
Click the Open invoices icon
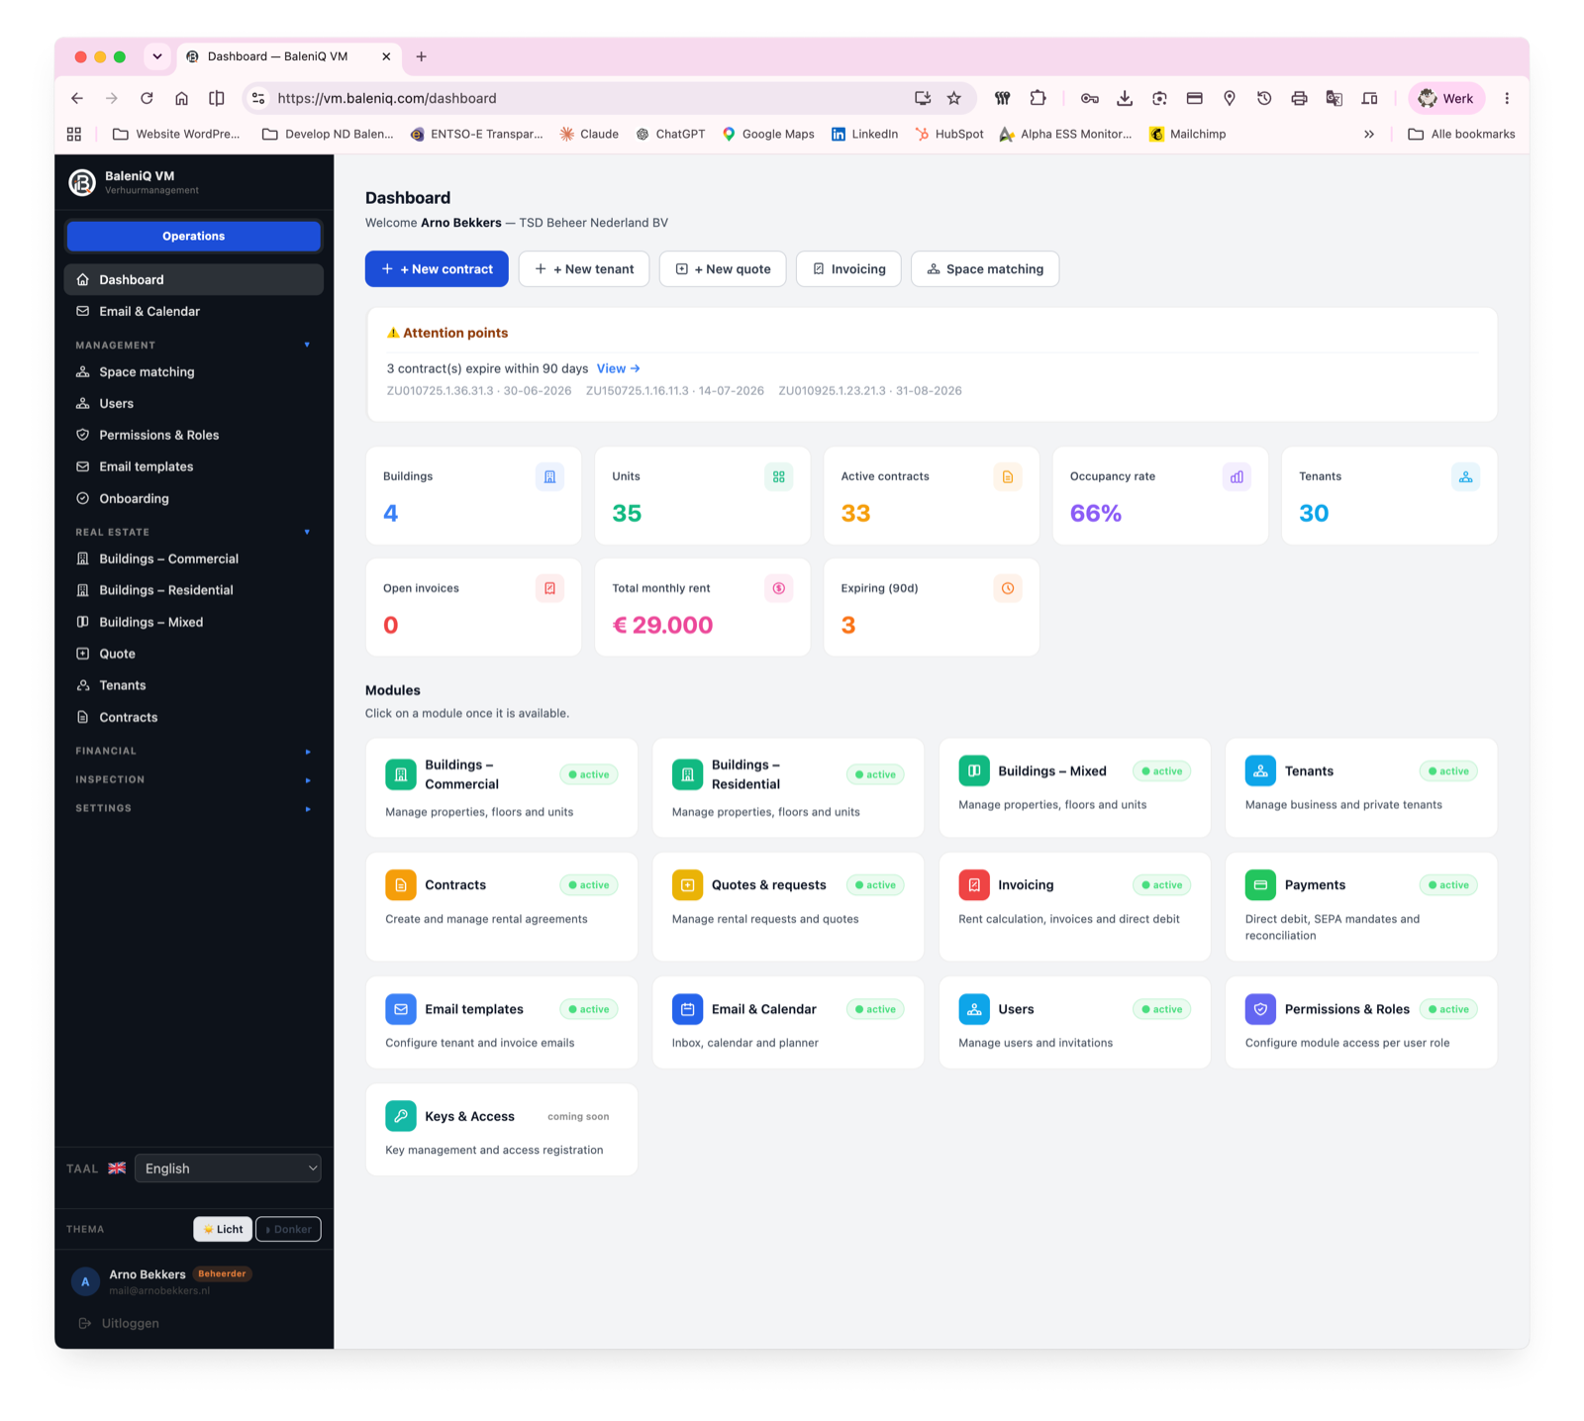(549, 588)
